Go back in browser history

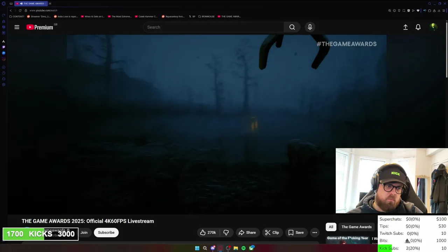(x=11, y=10)
